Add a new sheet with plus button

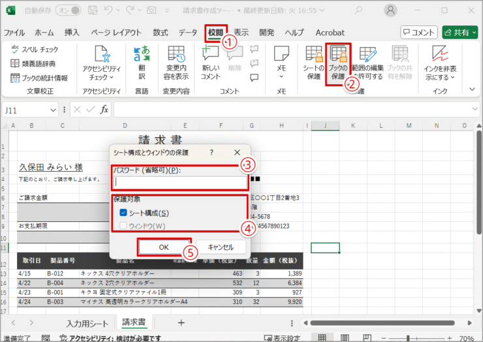[x=181, y=322]
